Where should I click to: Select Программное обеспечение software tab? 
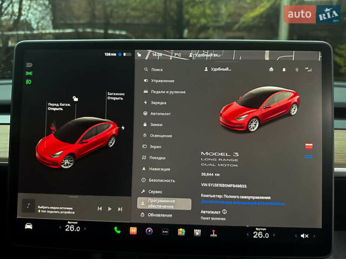click(164, 203)
